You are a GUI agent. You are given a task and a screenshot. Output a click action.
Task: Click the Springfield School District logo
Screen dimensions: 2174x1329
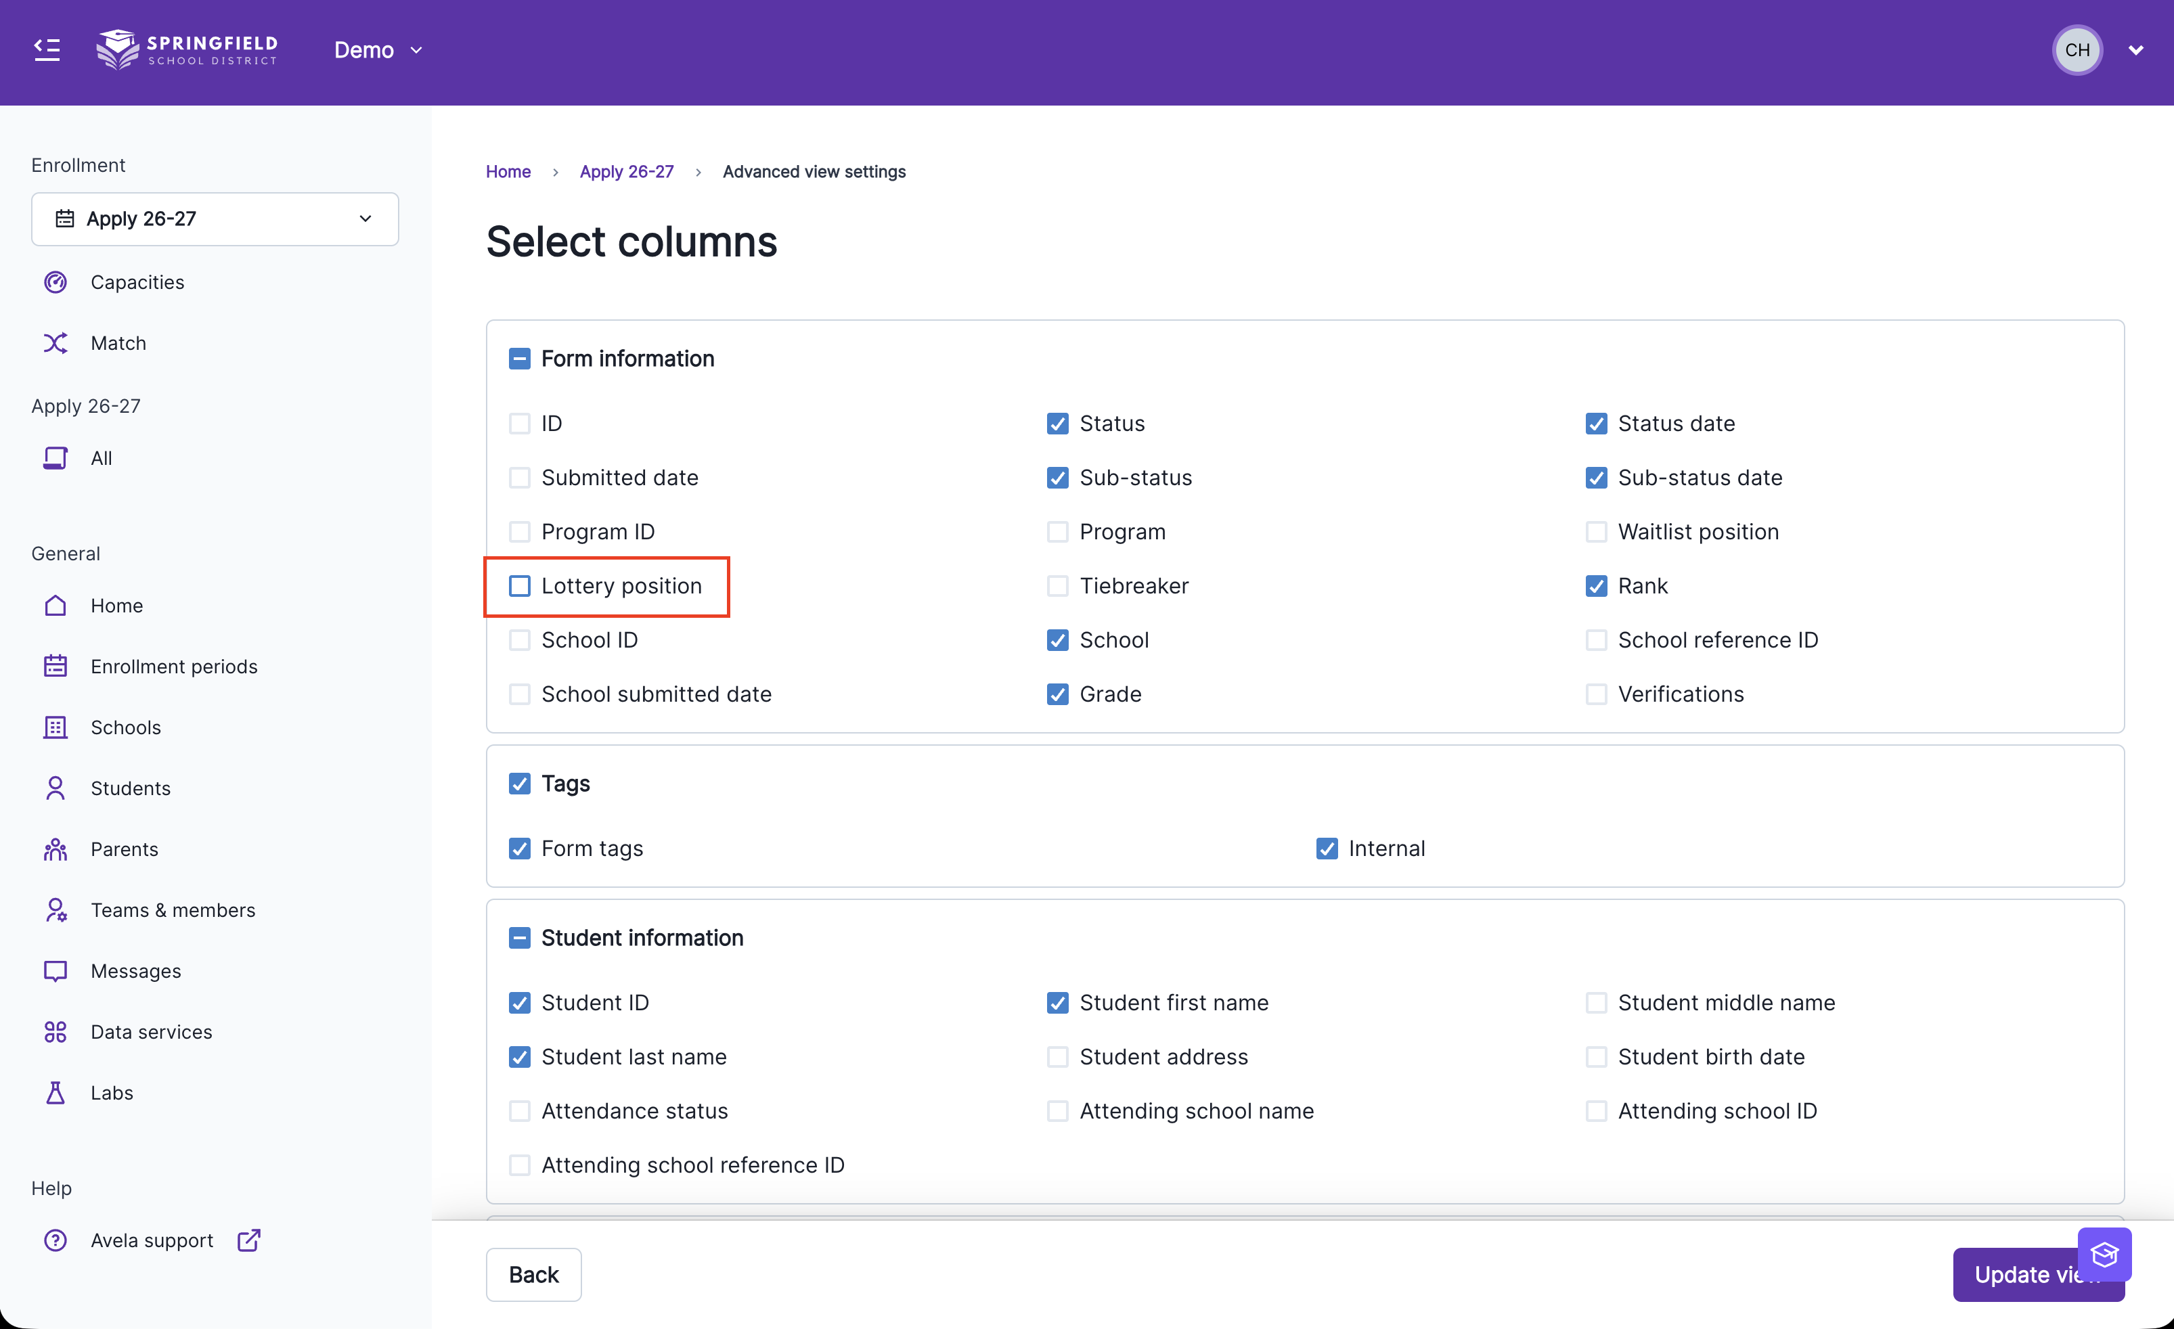187,49
